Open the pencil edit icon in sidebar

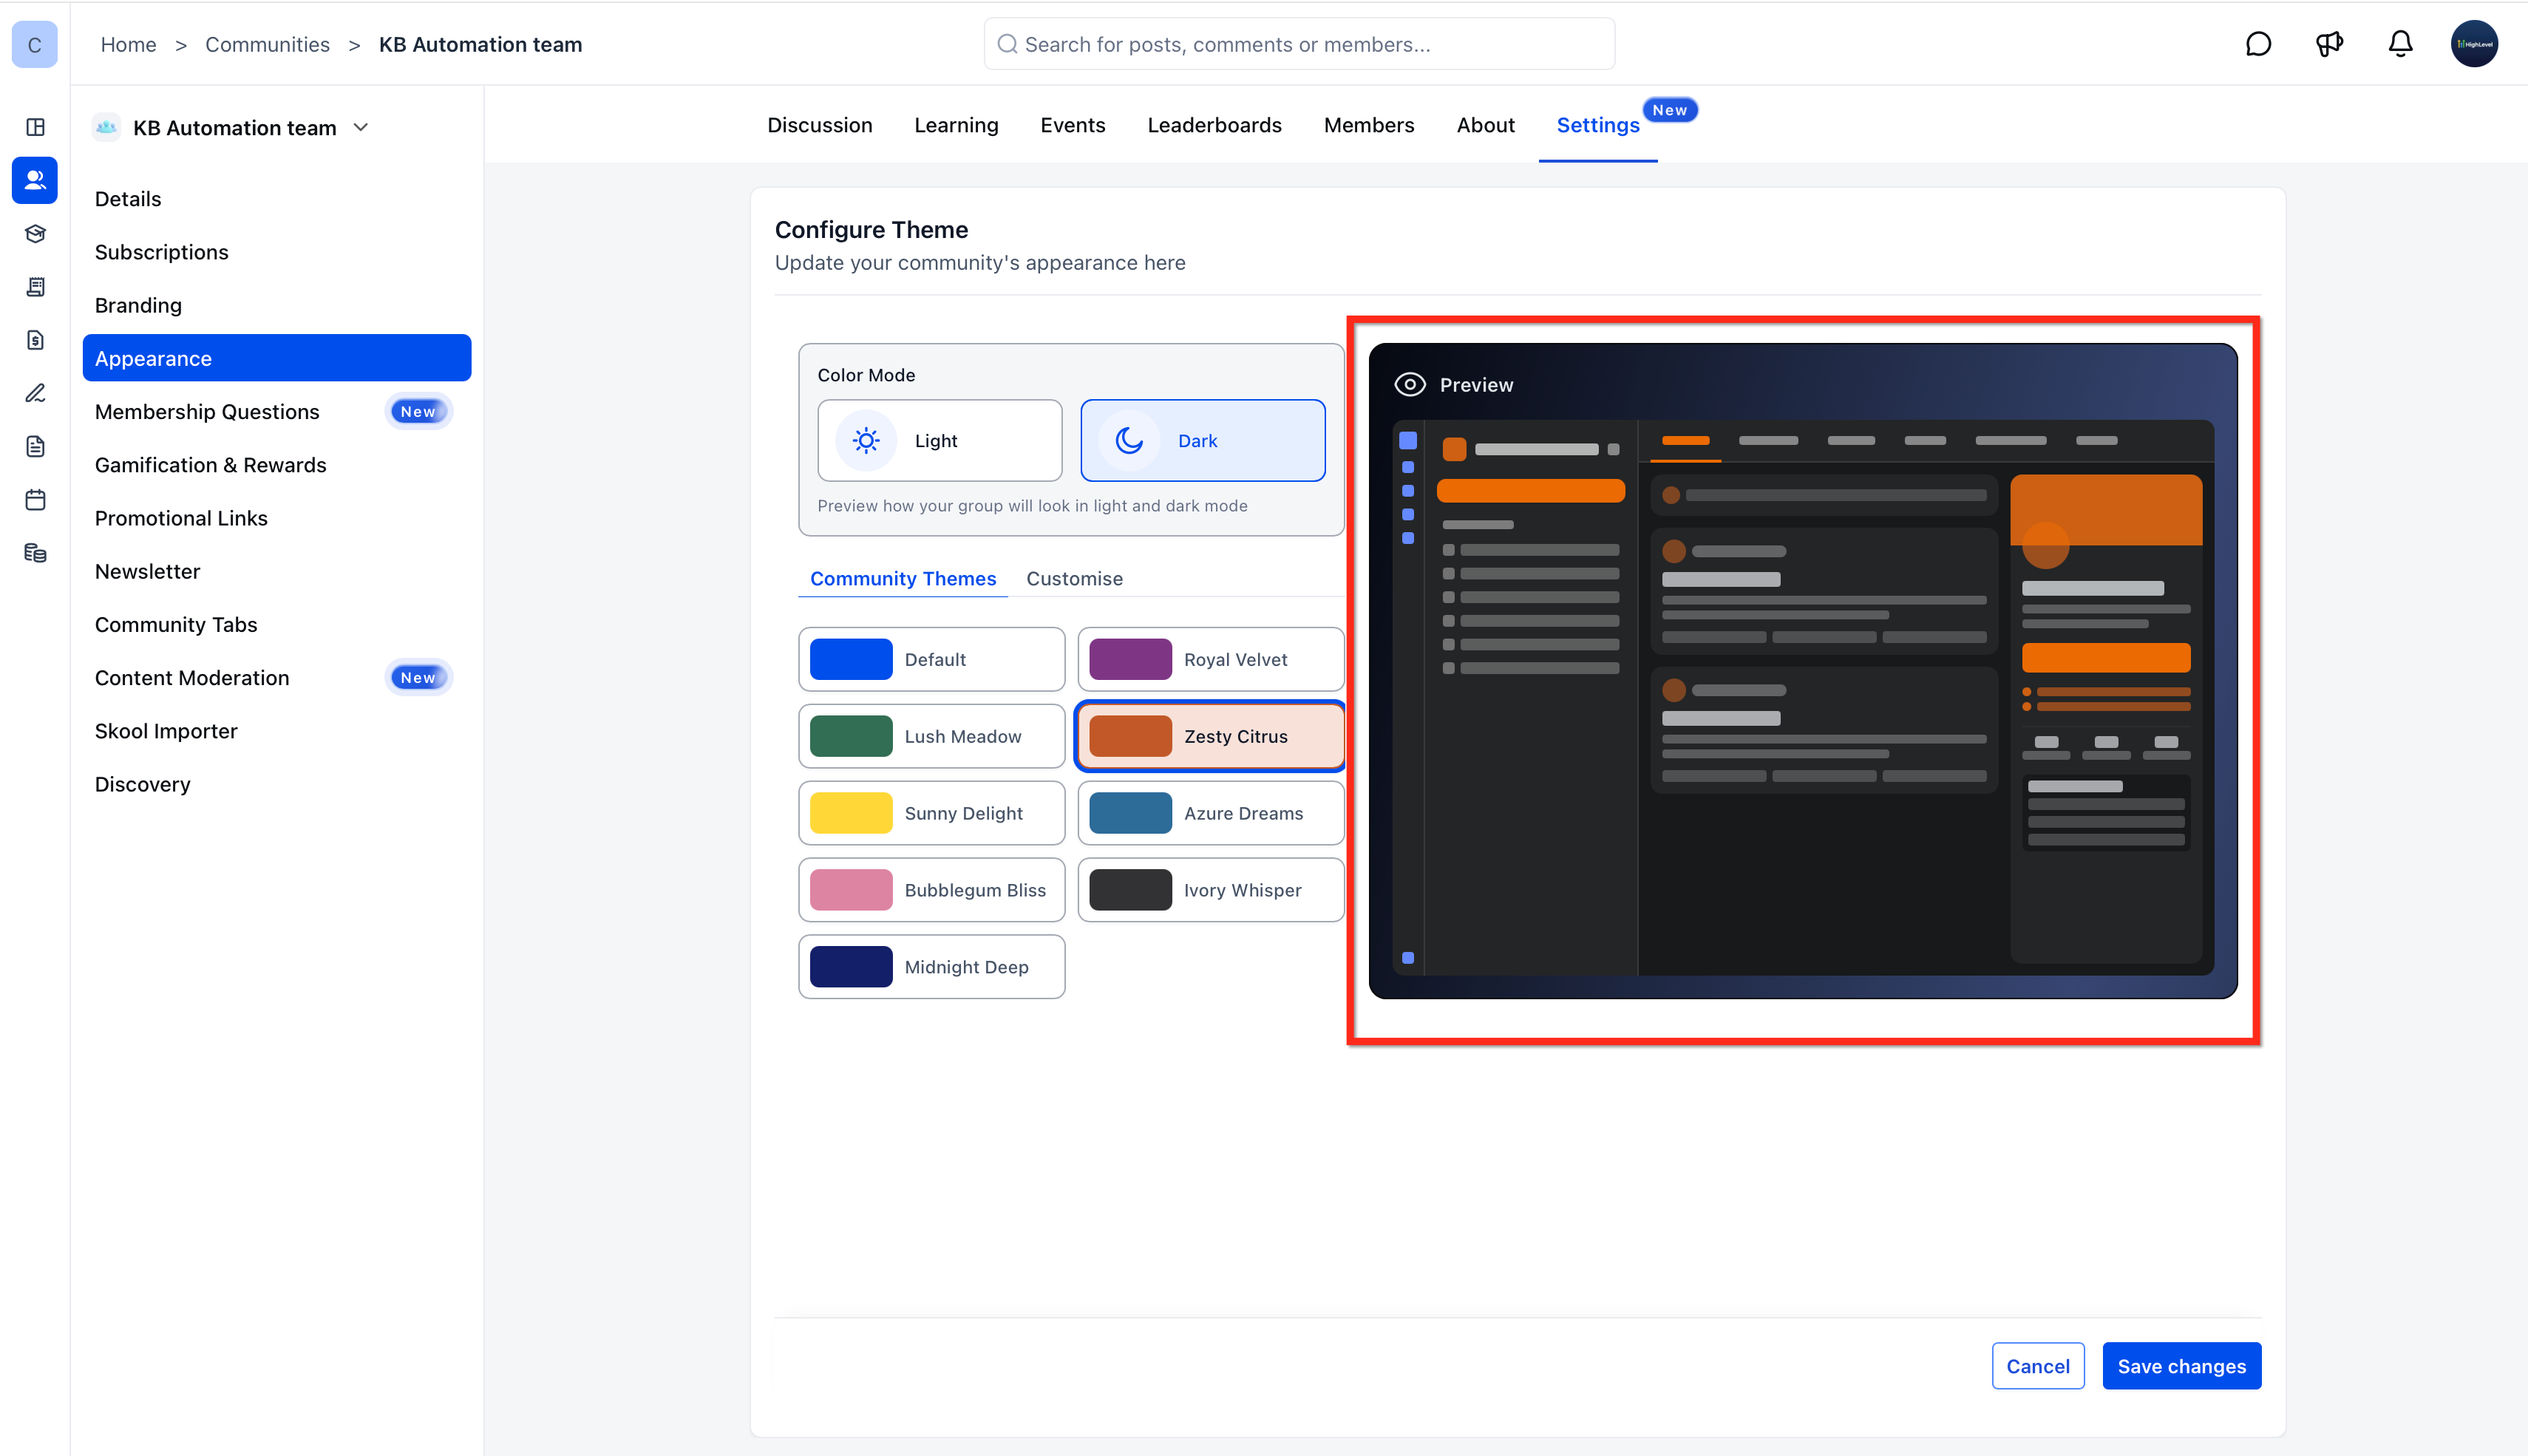click(35, 393)
